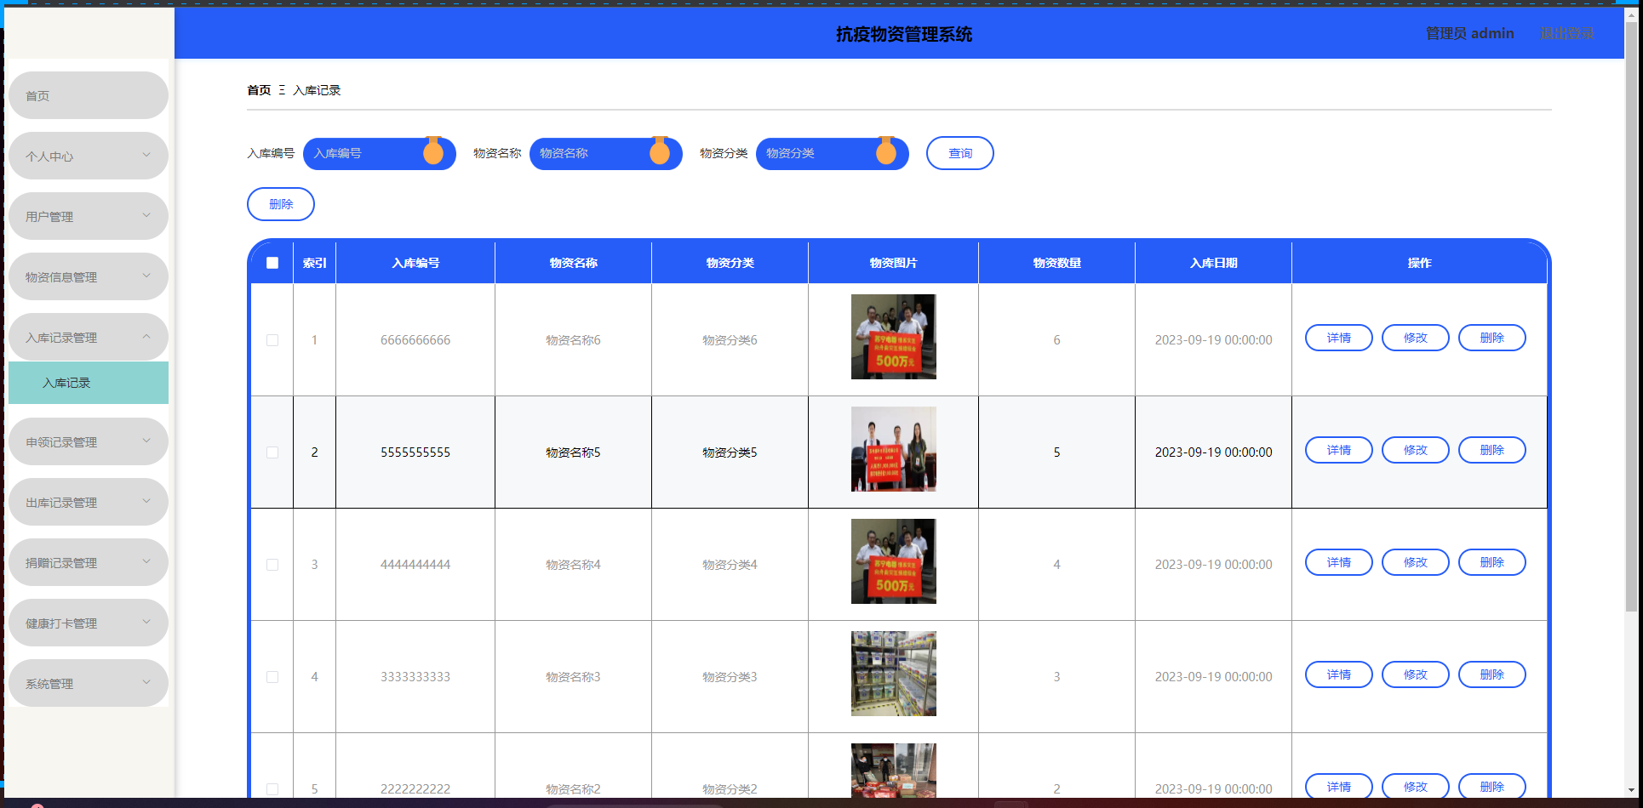Click the orange icon in 物资名称 search field
Image resolution: width=1643 pixels, height=808 pixels.
pyautogui.click(x=660, y=152)
